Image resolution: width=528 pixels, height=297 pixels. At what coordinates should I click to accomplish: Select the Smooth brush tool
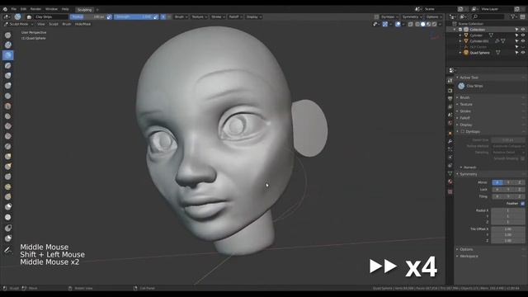(x=8, y=106)
